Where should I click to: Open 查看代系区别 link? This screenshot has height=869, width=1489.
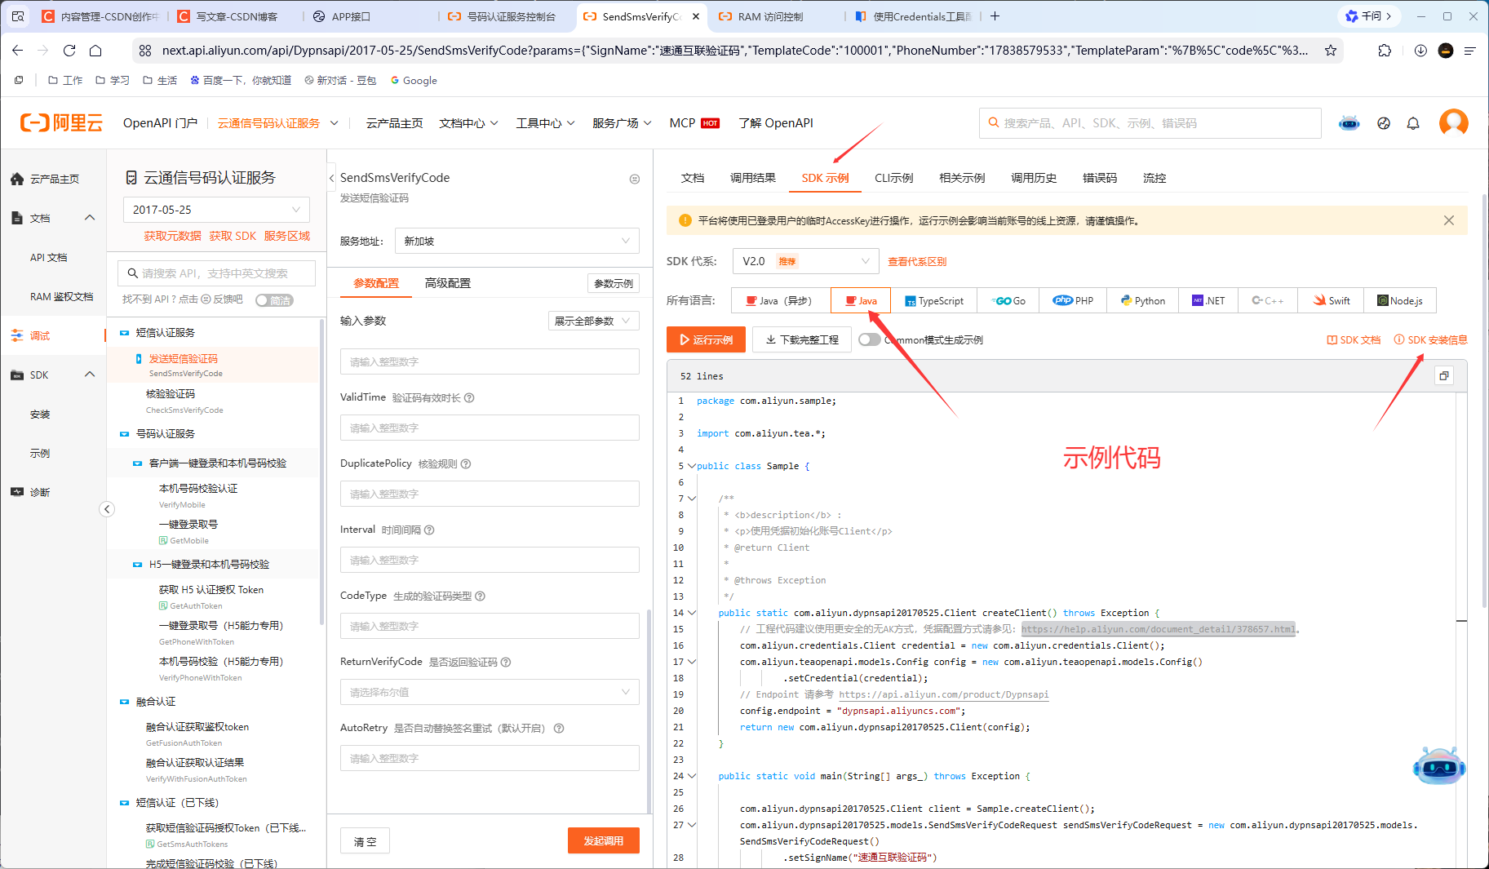917,261
